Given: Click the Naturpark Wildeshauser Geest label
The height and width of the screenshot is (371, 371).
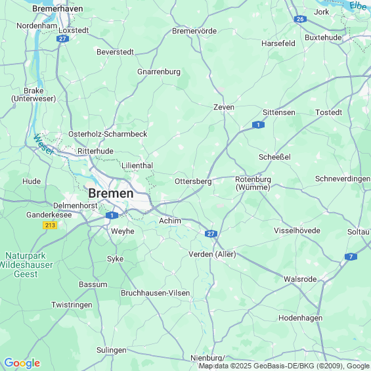Looking at the screenshot, I should coord(26,265).
